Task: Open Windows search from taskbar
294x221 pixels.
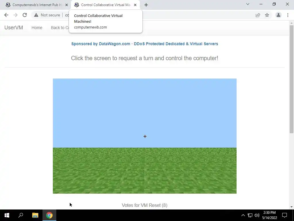Action: pyautogui.click(x=21, y=215)
